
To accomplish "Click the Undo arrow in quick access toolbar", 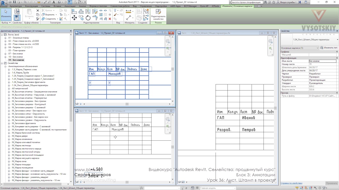I will click(25, 2).
